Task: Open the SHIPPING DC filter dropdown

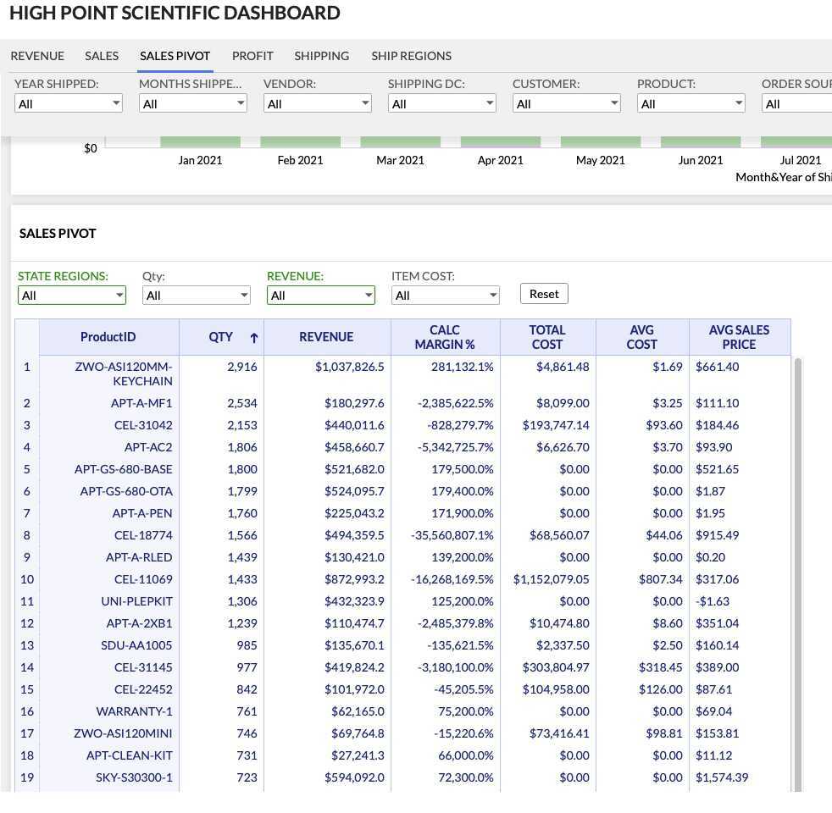Action: (441, 103)
